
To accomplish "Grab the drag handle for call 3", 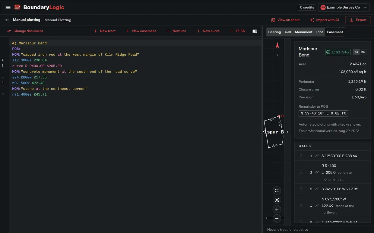I will (x=301, y=189).
